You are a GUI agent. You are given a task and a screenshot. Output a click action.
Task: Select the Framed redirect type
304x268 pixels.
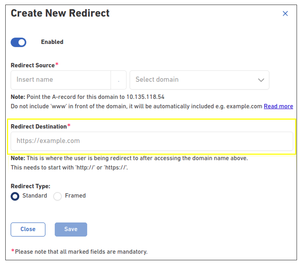click(57, 196)
